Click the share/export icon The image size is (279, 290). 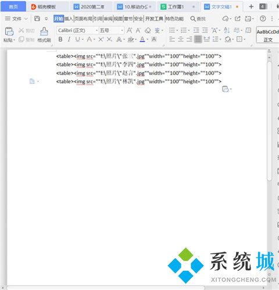point(238,19)
